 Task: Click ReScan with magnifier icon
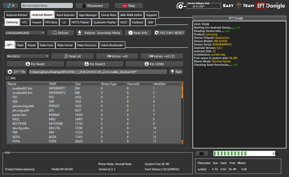(60, 33)
